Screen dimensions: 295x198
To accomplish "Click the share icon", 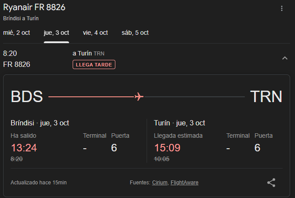I will tap(271, 183).
